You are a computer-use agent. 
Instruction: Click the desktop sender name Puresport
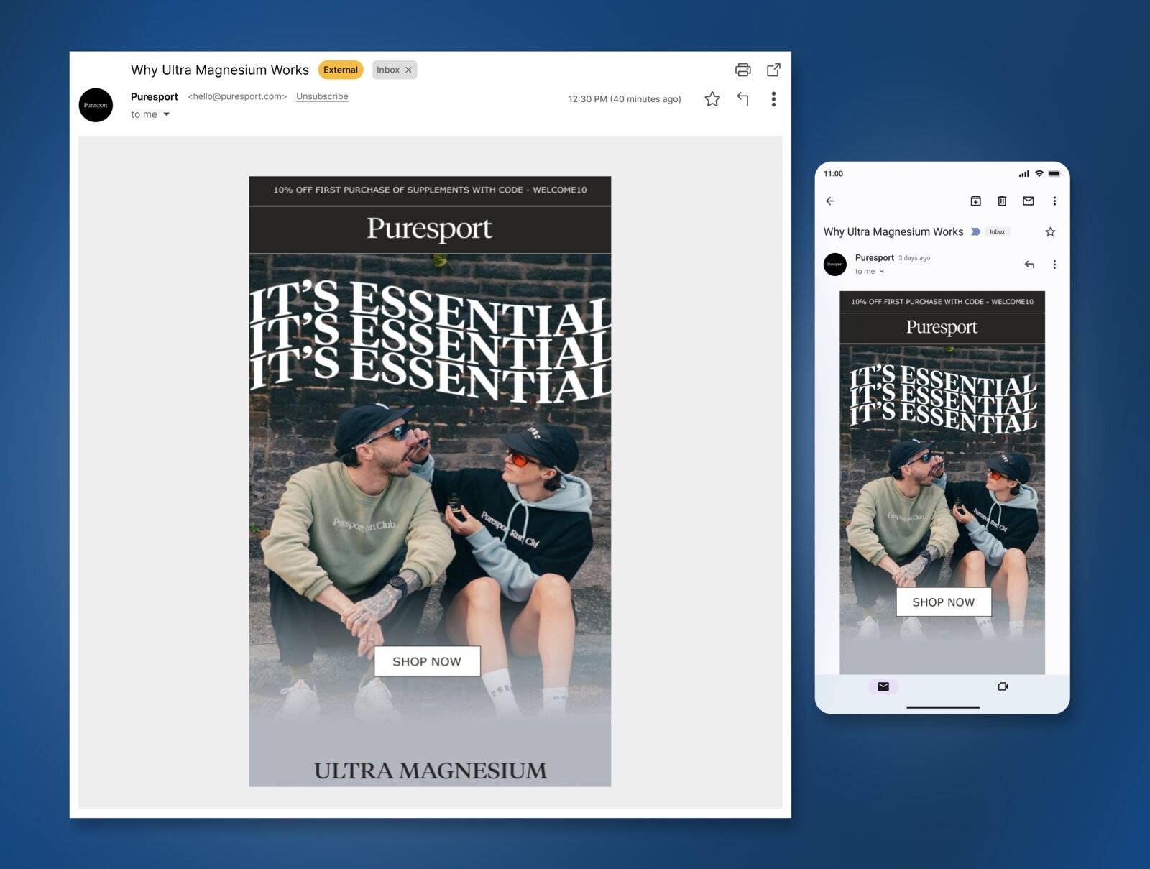click(x=155, y=96)
